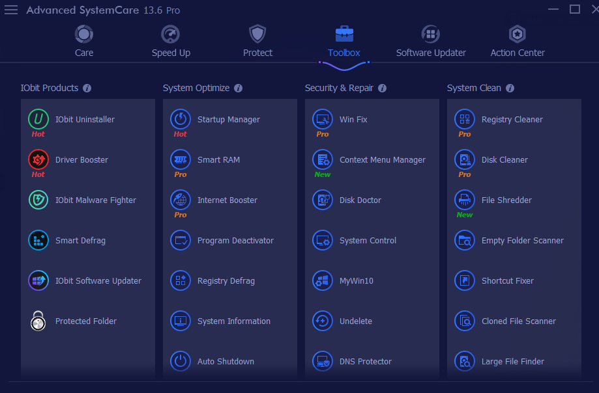
Task: Open the Protected Folder tool icon
Action: tap(38, 321)
